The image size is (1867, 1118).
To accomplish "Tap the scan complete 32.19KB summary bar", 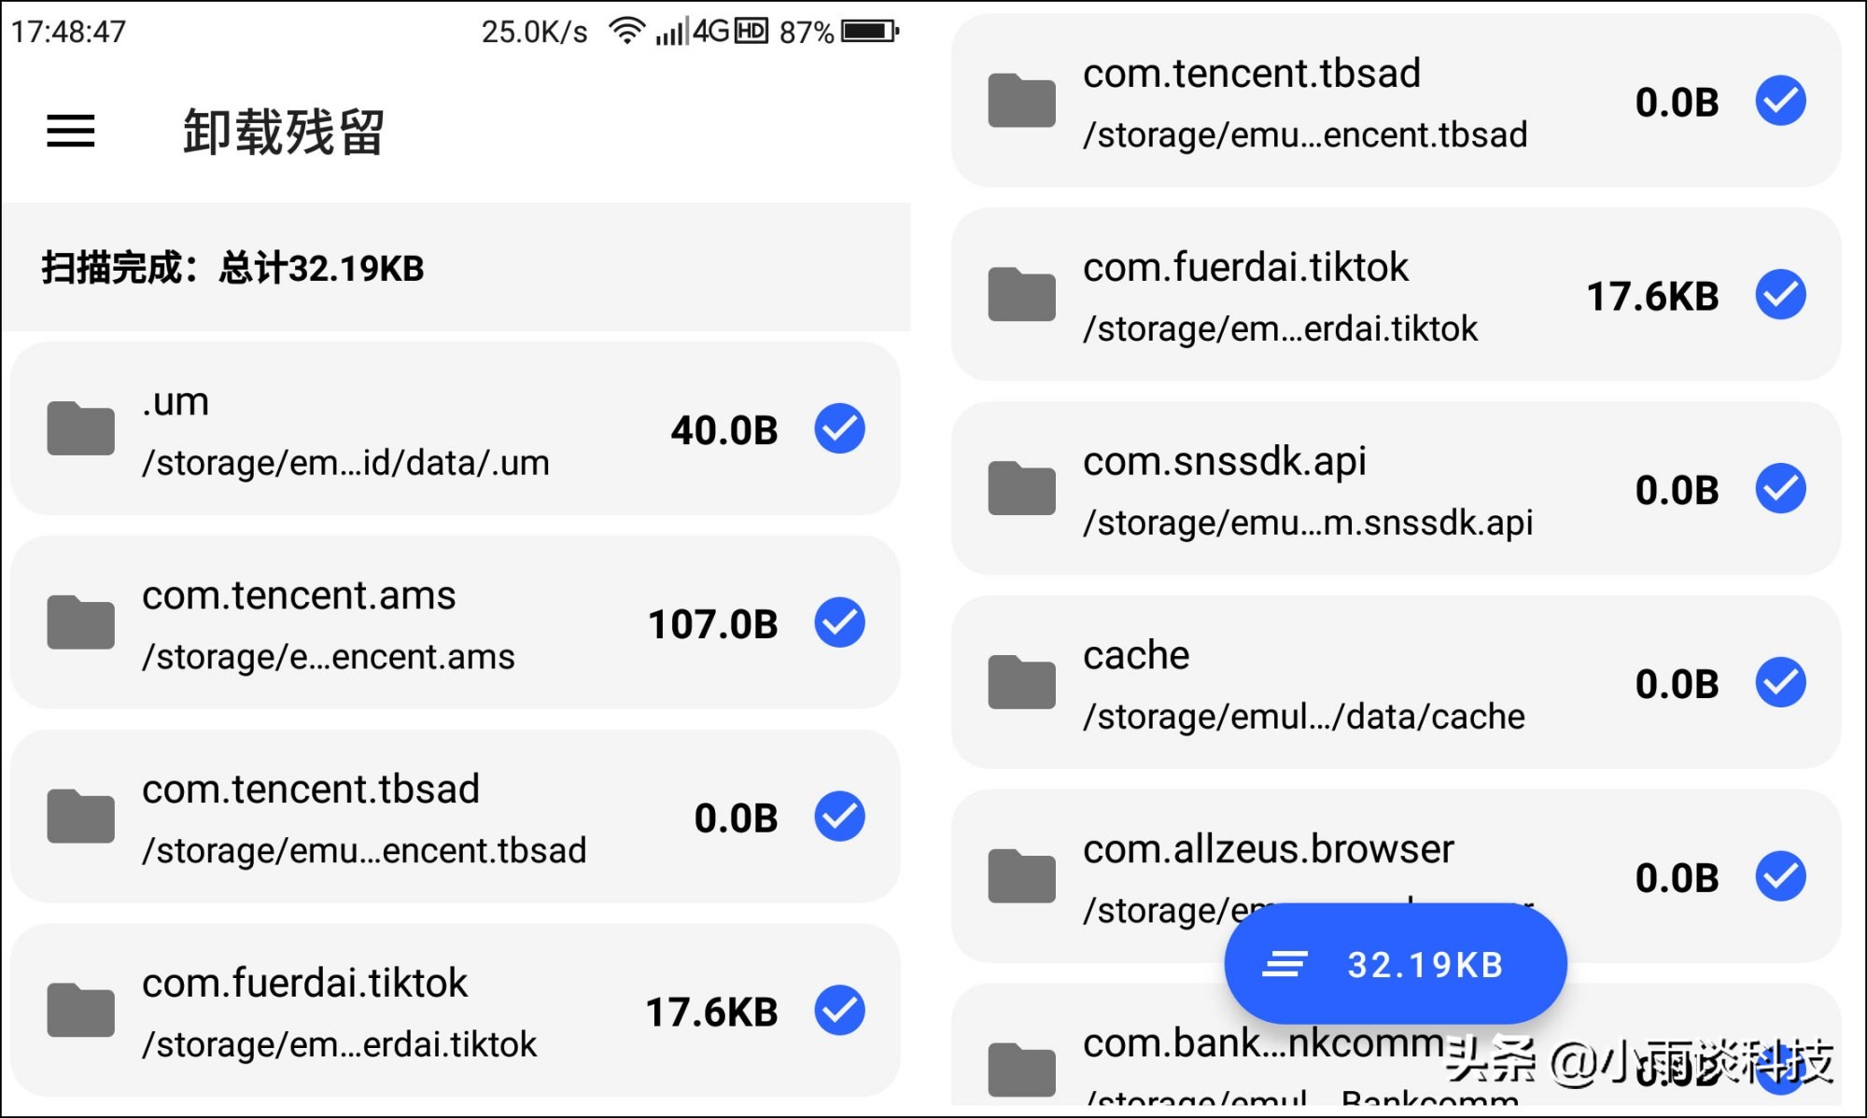I will coord(456,268).
